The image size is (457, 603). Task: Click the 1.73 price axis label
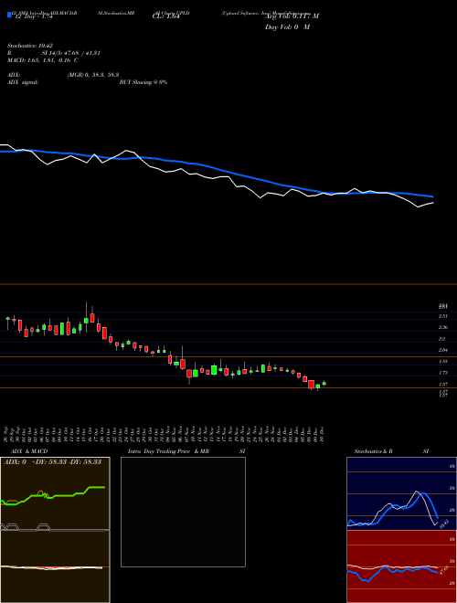tap(443, 373)
